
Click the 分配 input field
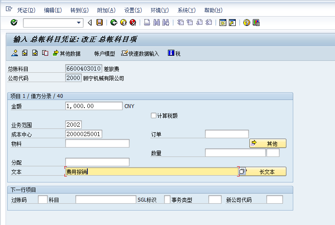pos(97,162)
